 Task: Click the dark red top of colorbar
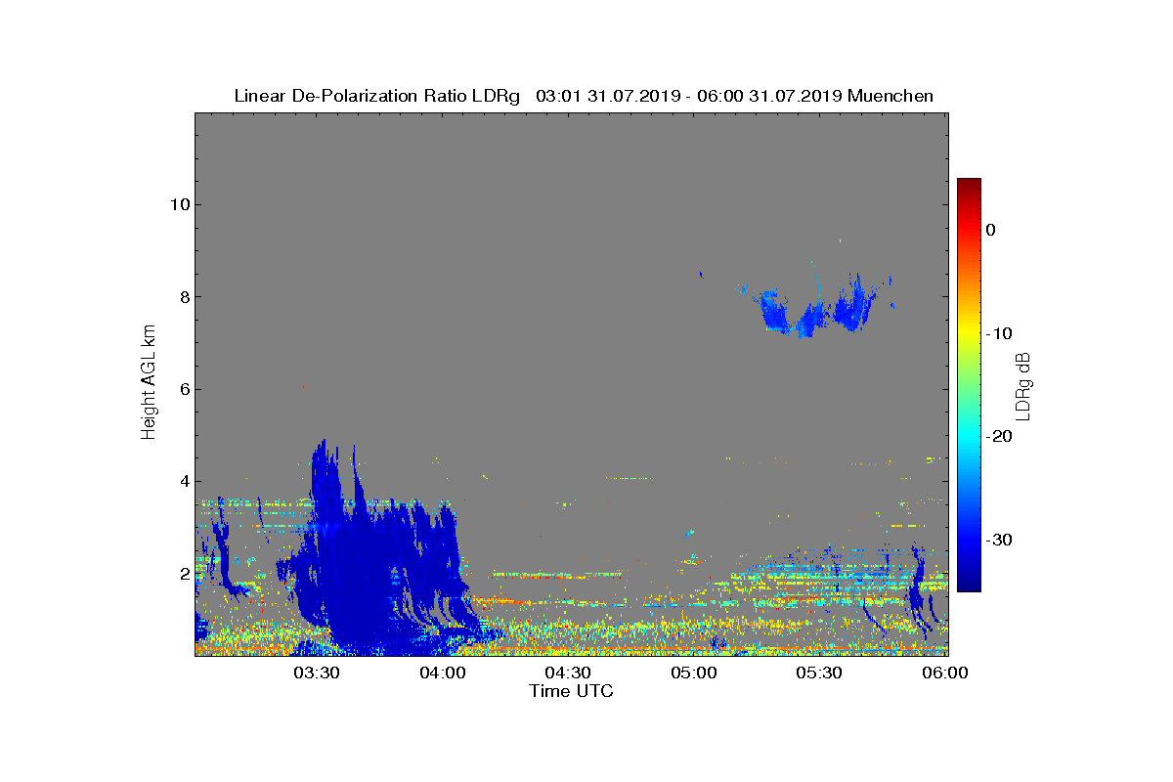(969, 186)
